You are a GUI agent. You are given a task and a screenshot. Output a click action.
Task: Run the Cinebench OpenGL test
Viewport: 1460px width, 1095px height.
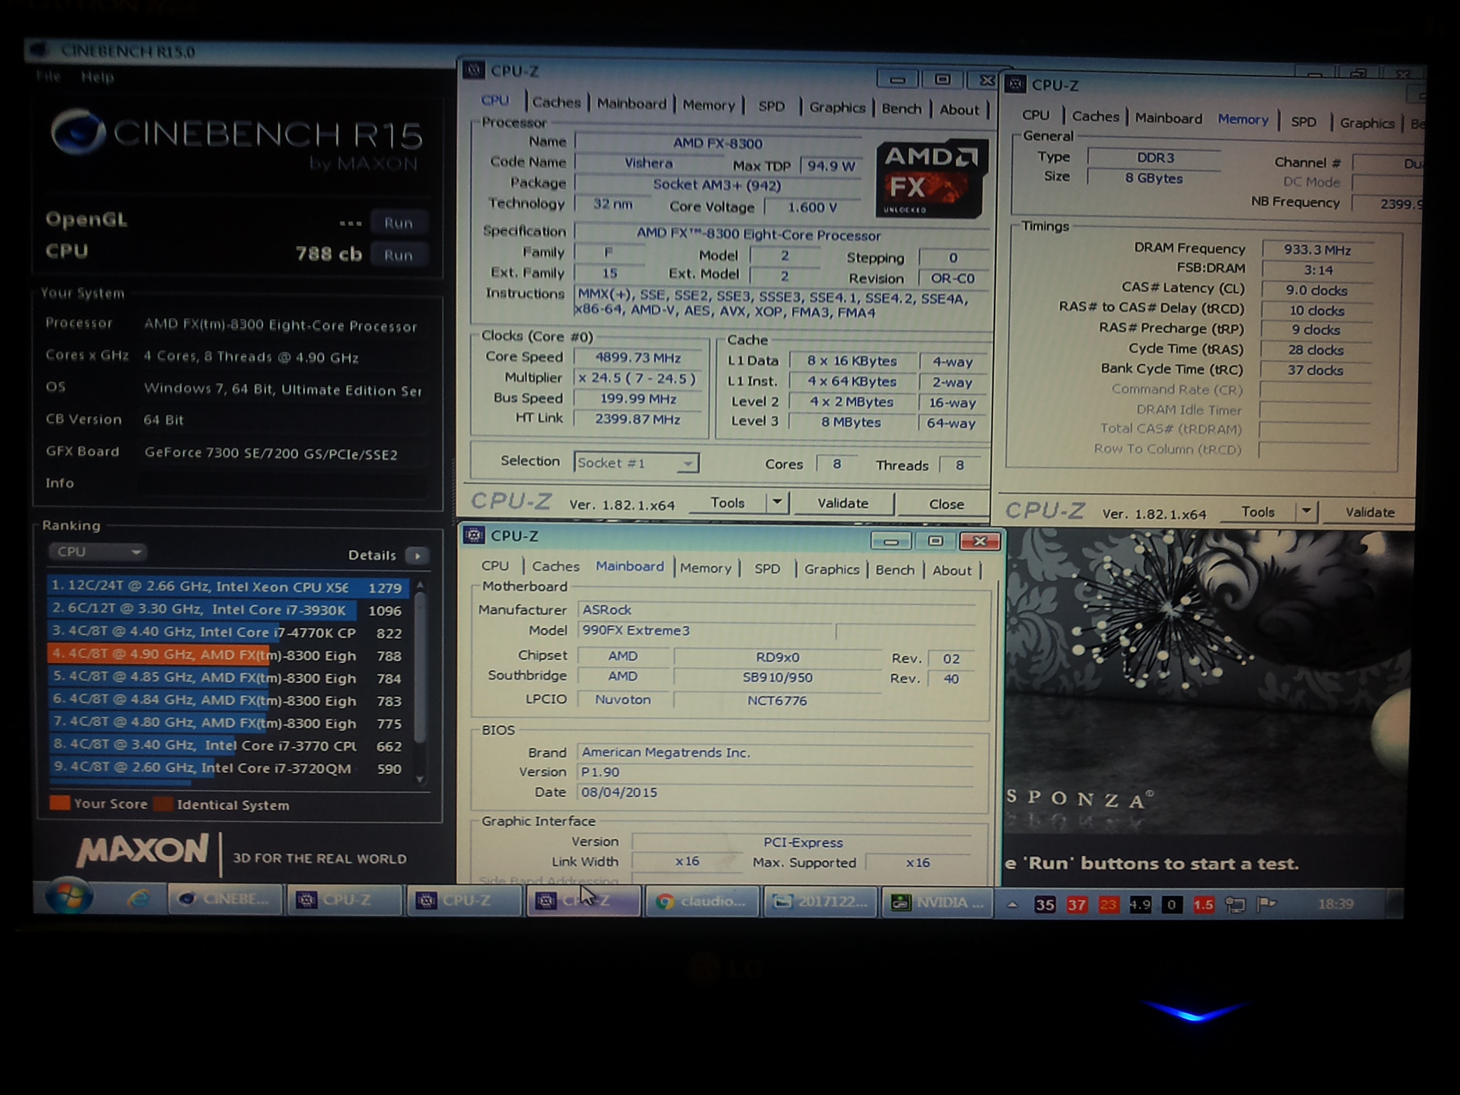(399, 223)
